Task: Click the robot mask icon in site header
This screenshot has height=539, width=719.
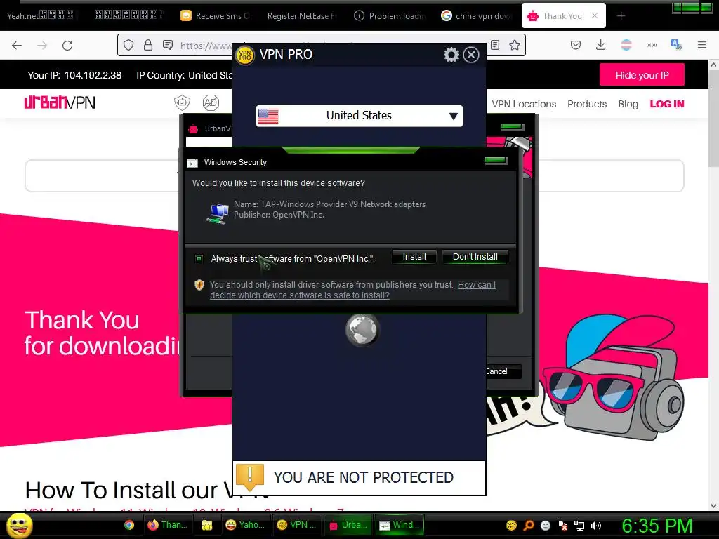Action: pos(182,102)
